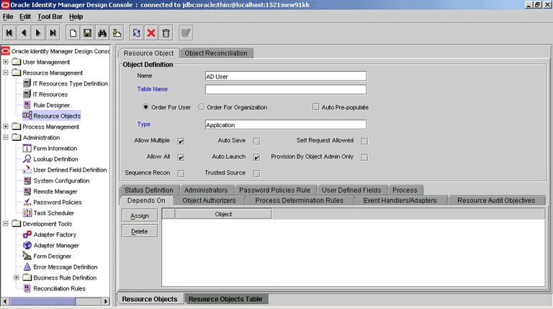Expand Business Rule Definition folder
Screen dimensions: 553x309
click(17, 277)
